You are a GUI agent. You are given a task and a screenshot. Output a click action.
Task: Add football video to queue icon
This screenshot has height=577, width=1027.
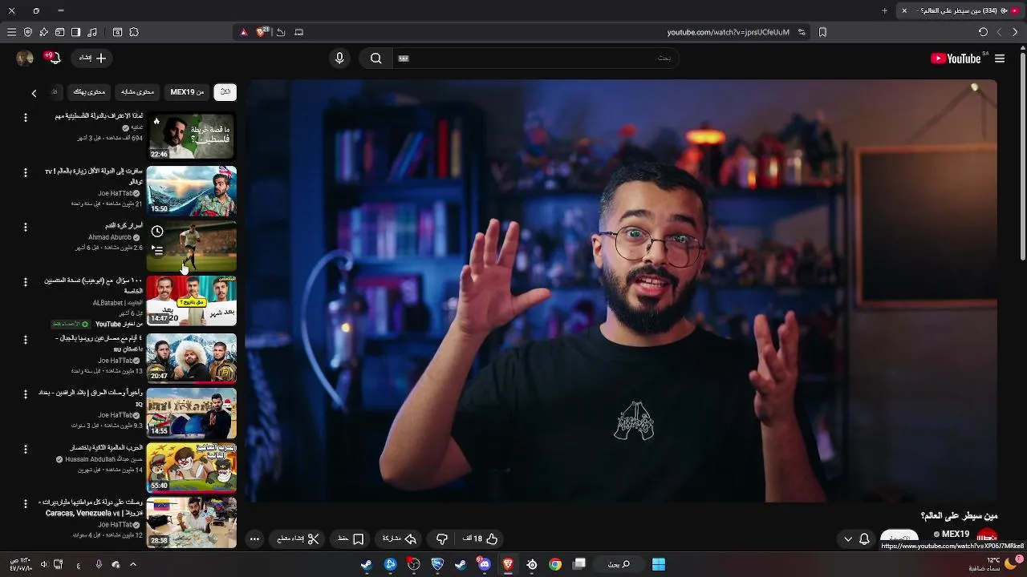[157, 251]
